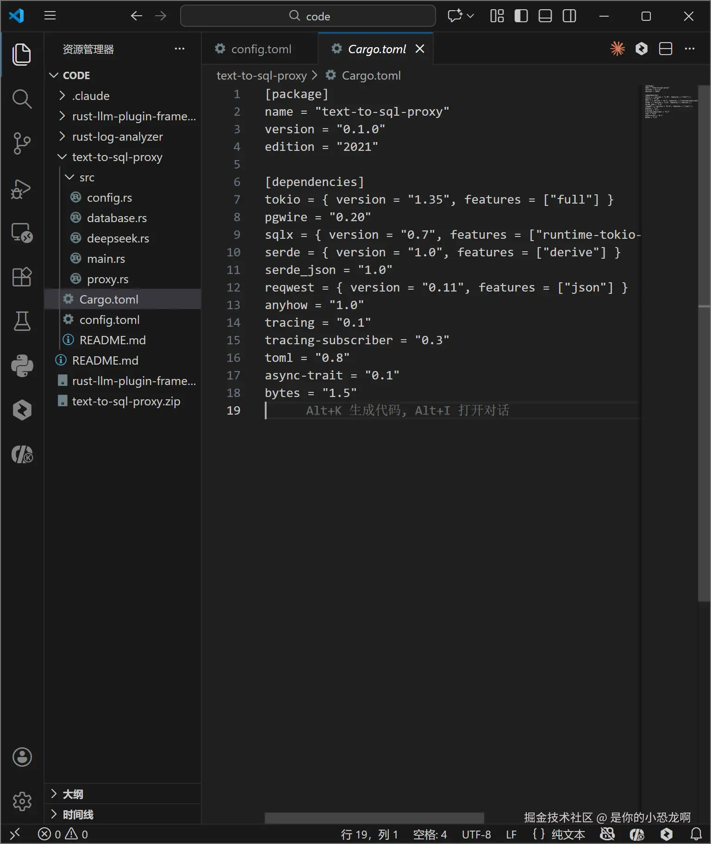The width and height of the screenshot is (711, 844).
Task: Toggle the secondary side bar layout button
Action: (569, 16)
